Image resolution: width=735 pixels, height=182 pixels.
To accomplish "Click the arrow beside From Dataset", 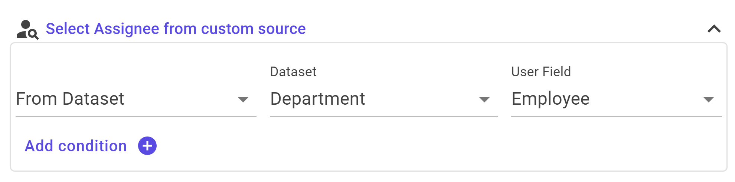I will pyautogui.click(x=243, y=100).
